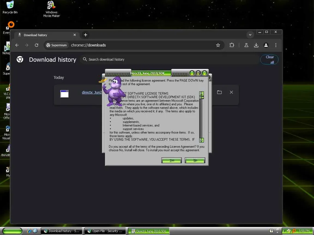The image size is (314, 235).
Task: Click the Today heading in downloads
Action: coord(59,78)
